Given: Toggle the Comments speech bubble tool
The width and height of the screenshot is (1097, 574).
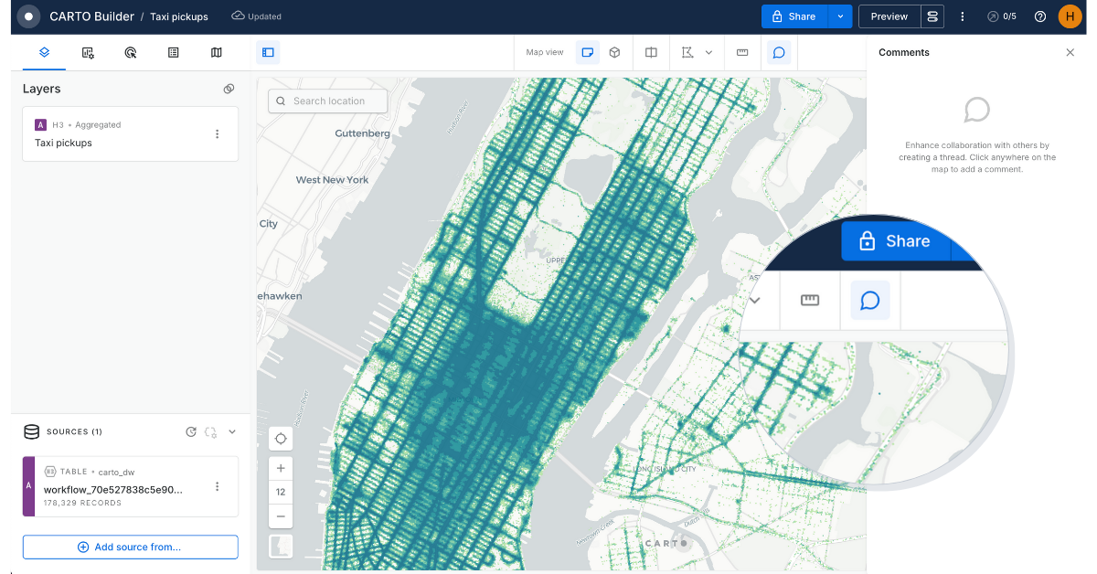Looking at the screenshot, I should click(x=778, y=52).
